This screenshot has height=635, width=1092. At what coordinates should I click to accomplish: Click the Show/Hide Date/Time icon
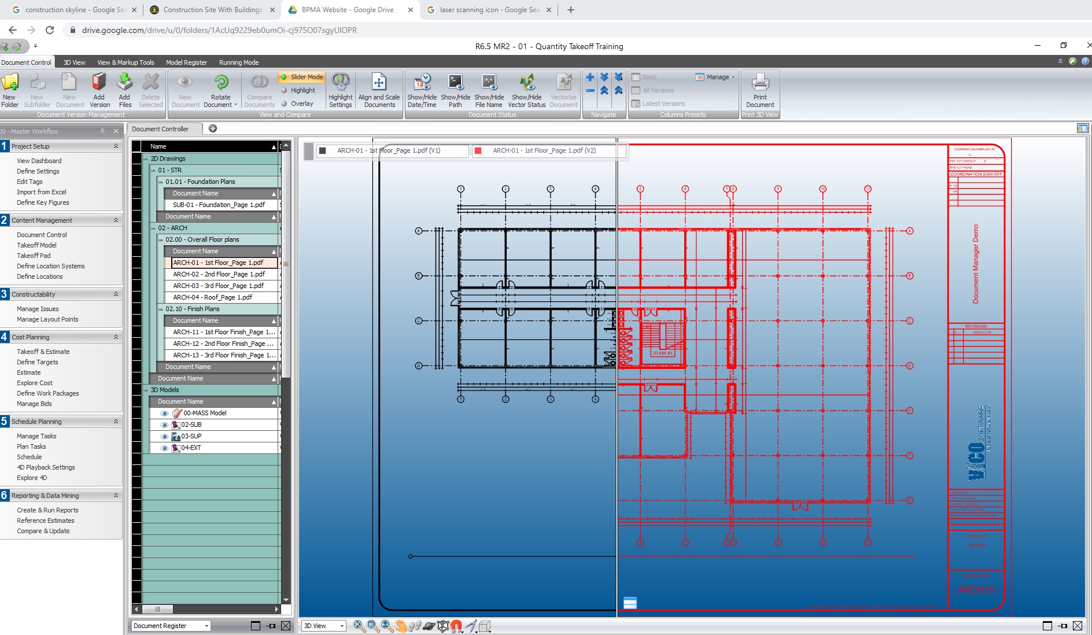tap(423, 90)
